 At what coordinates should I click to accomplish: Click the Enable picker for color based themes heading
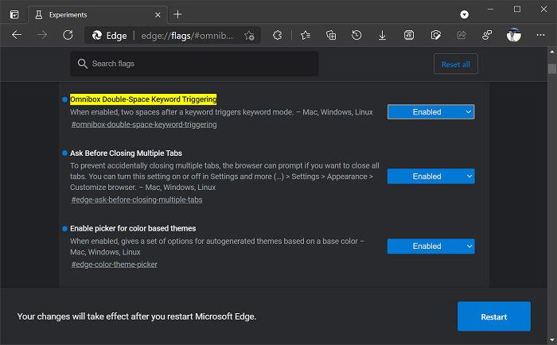coord(133,229)
